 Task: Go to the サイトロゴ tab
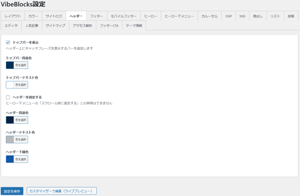pos(54,16)
